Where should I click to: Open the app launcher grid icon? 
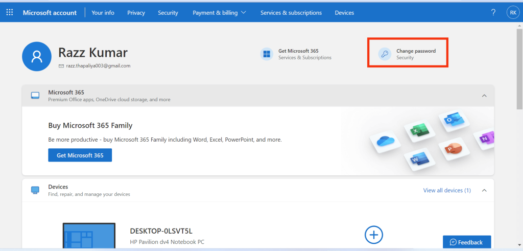pos(10,13)
